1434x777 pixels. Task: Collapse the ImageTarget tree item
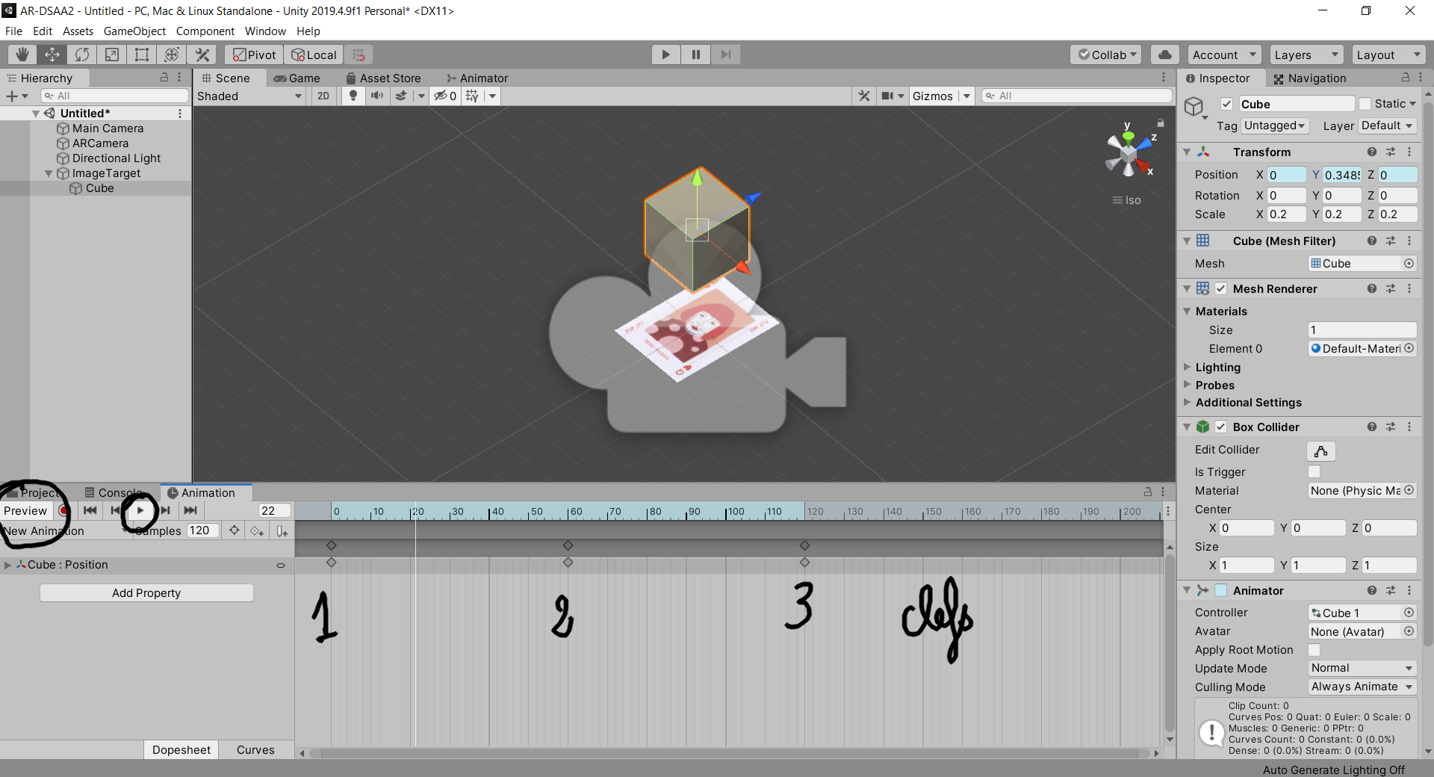tap(49, 173)
